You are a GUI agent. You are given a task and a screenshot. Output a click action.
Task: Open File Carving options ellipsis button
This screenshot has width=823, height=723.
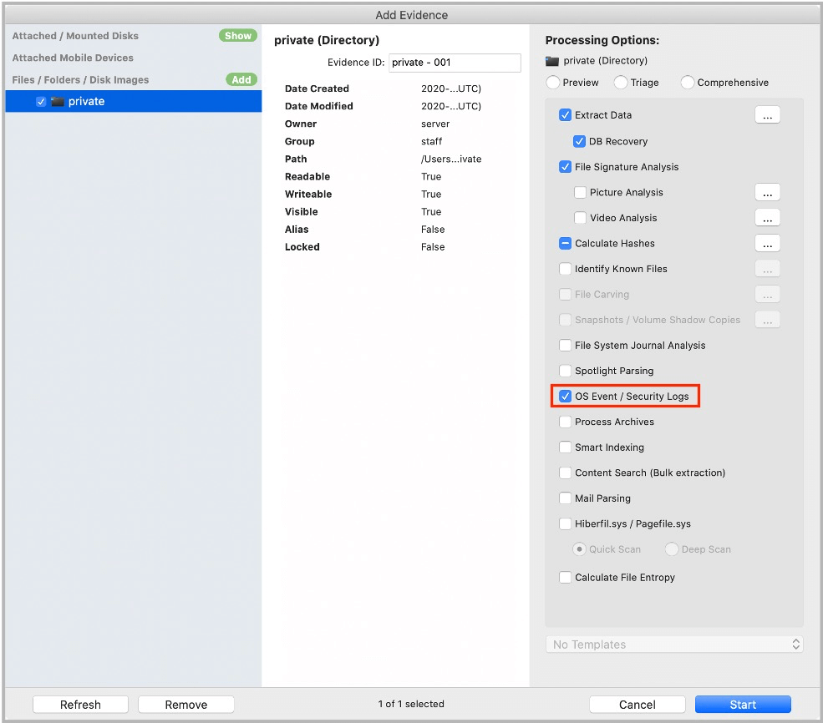(x=767, y=294)
